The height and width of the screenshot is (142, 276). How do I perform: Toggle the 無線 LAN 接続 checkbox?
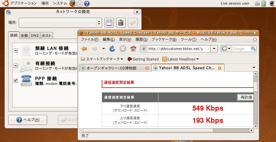click(x=16, y=51)
